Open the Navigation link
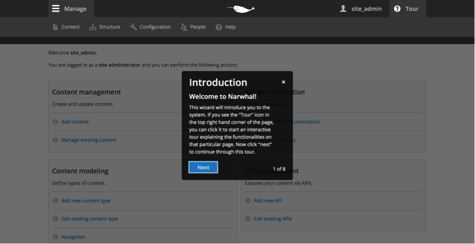The height and width of the screenshot is (244, 475). [x=73, y=237]
